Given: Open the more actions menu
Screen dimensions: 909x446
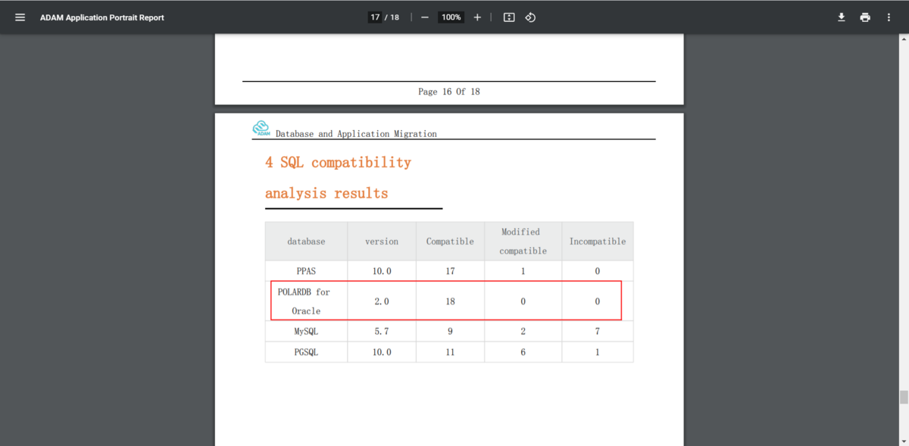Looking at the screenshot, I should pyautogui.click(x=889, y=17).
